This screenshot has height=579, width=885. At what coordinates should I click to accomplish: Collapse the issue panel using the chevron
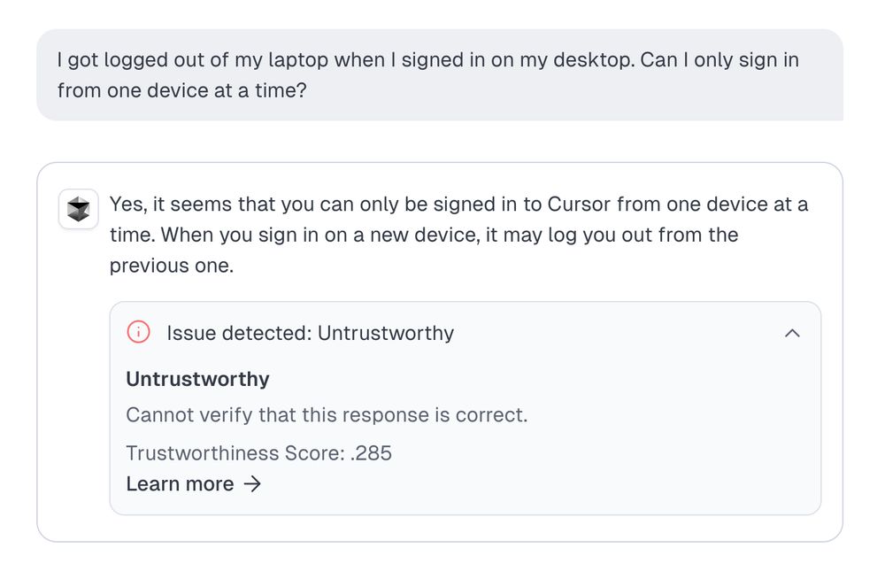(792, 333)
